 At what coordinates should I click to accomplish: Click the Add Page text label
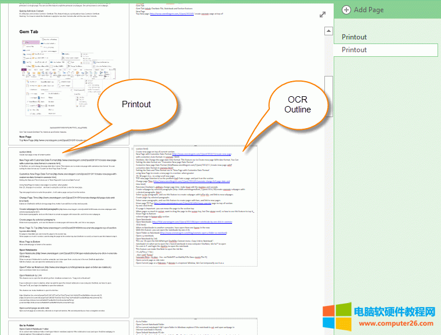coord(368,9)
